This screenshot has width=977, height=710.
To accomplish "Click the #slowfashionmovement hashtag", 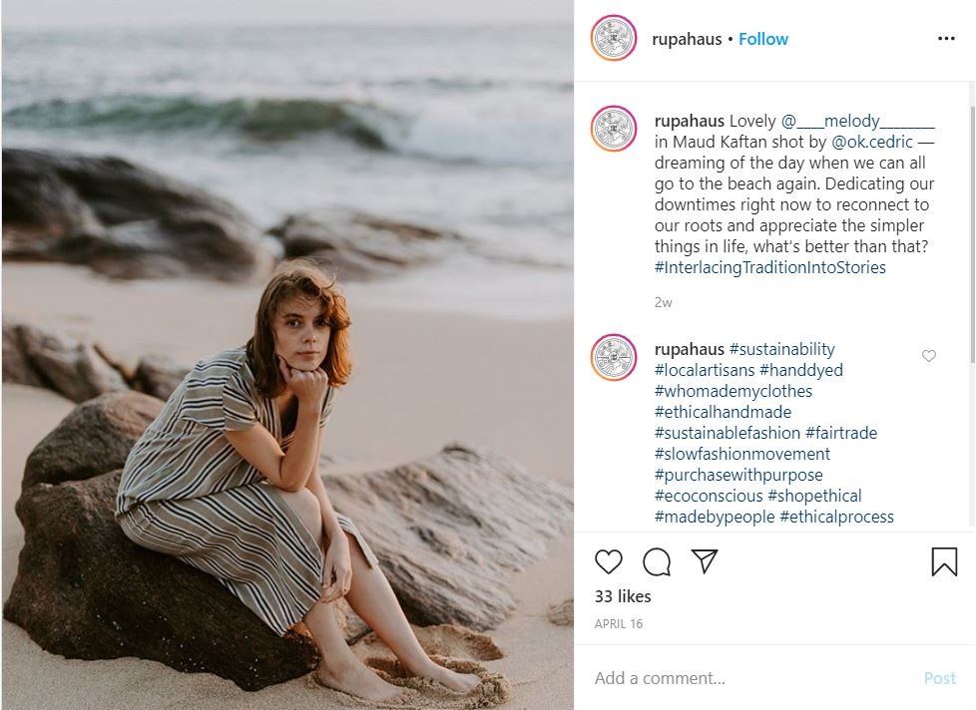I will [741, 454].
